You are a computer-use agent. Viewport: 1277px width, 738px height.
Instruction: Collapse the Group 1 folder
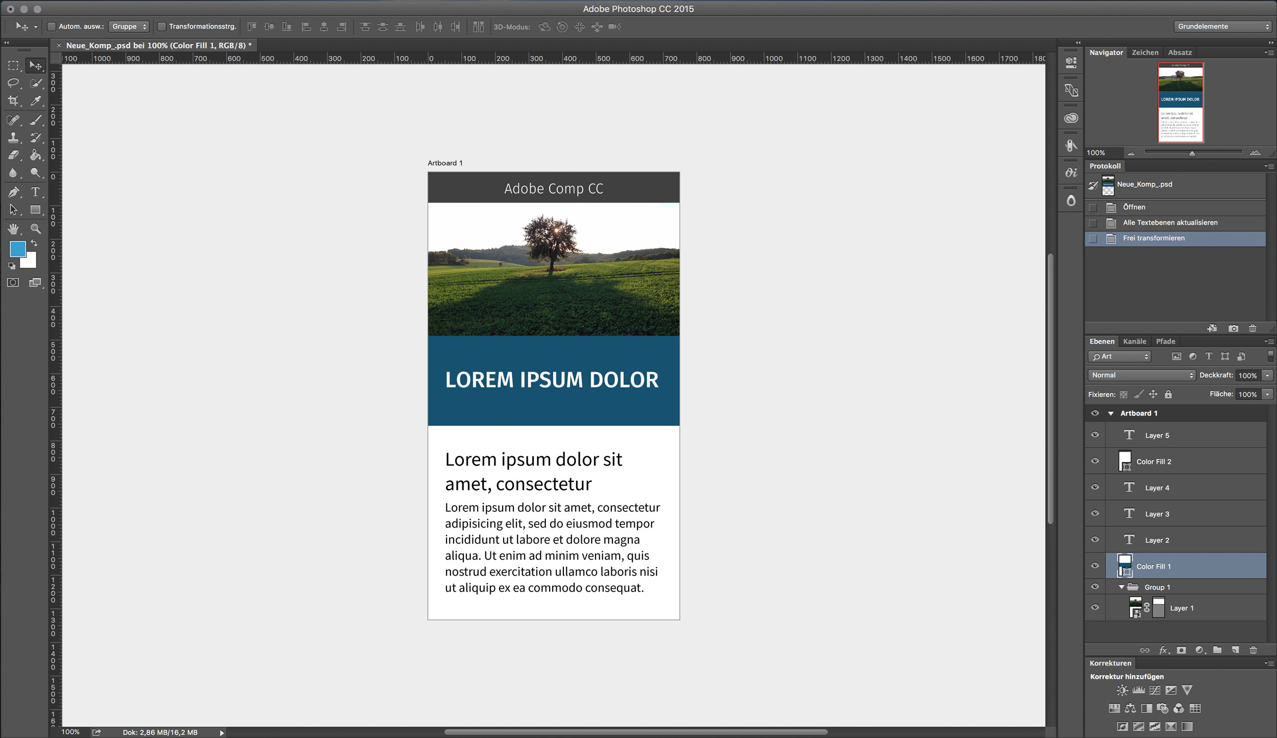tap(1121, 587)
